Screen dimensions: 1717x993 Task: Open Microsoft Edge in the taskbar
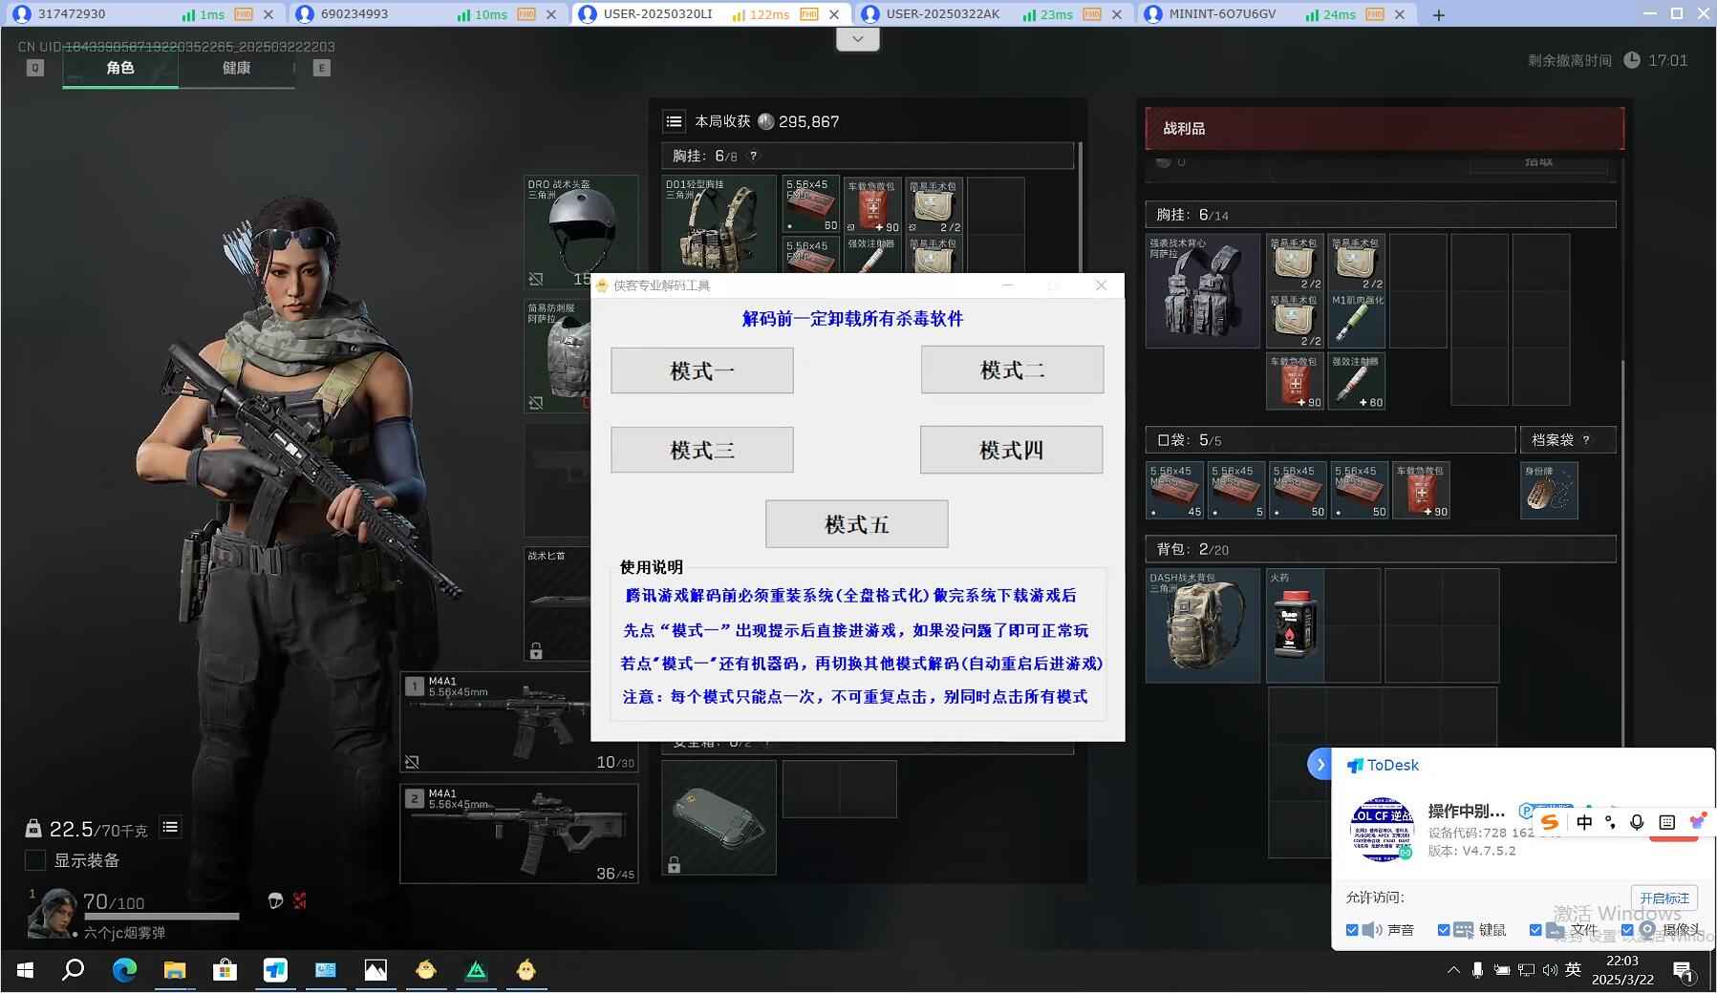pos(124,970)
